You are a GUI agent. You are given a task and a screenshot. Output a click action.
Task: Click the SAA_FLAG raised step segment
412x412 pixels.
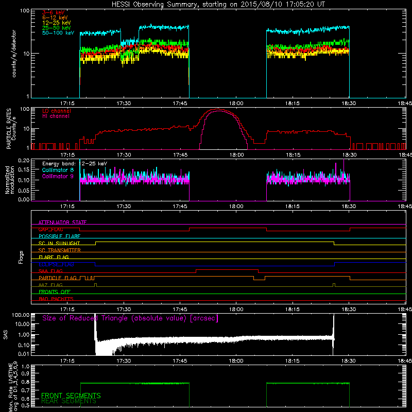pyautogui.click(x=227, y=269)
